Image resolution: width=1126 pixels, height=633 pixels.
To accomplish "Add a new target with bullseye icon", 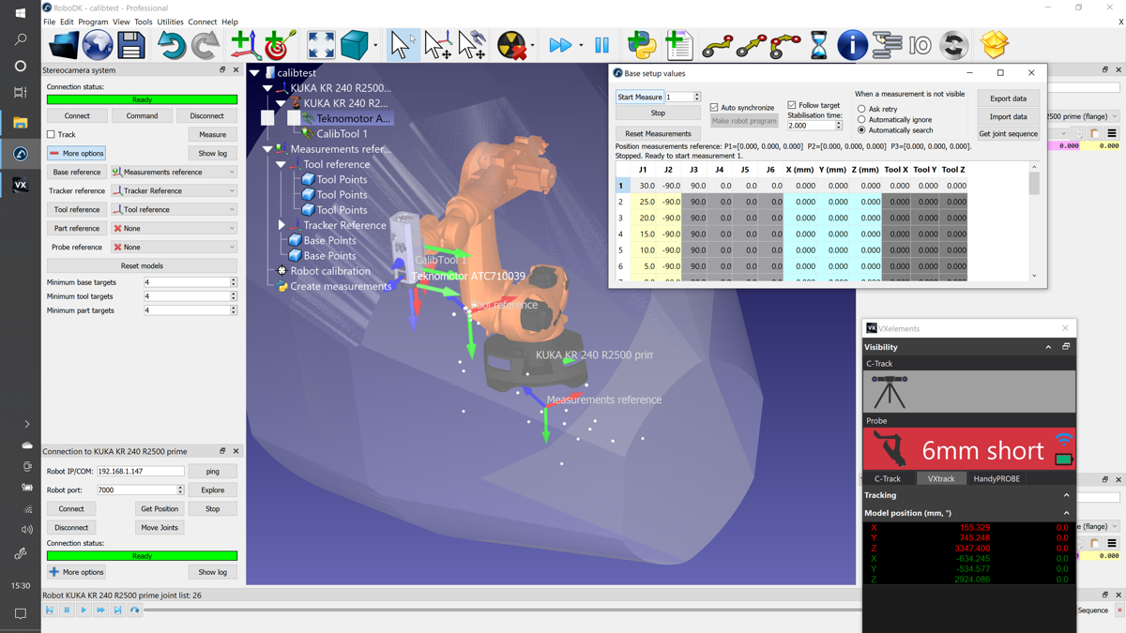I will click(278, 45).
